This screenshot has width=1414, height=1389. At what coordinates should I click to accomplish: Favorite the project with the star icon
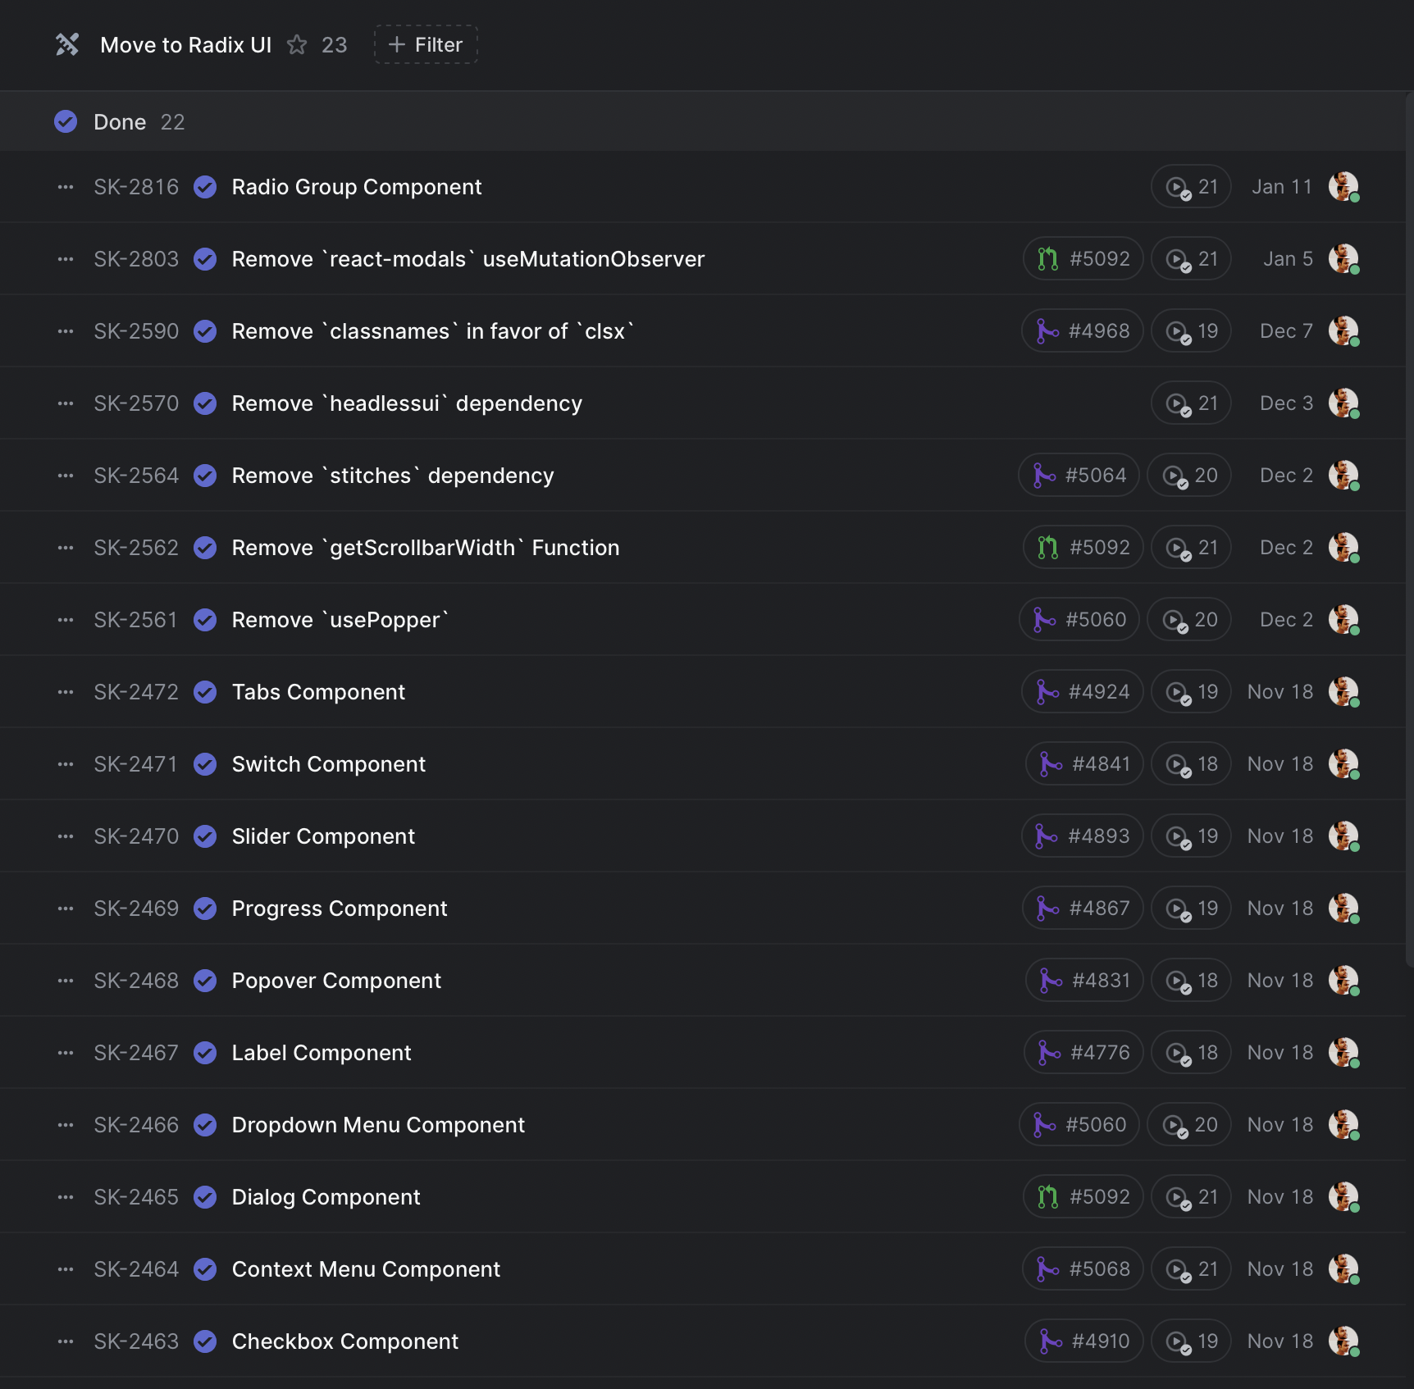tap(297, 44)
